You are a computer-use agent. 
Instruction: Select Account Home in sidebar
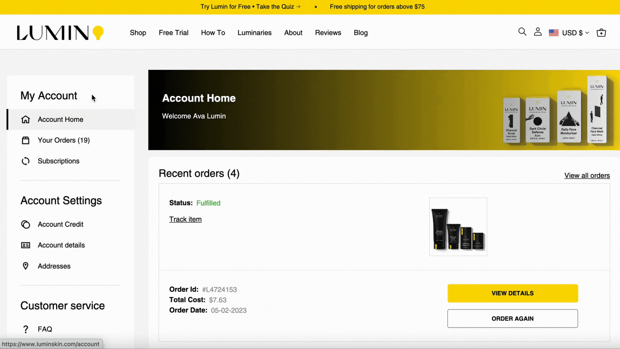click(x=71, y=120)
